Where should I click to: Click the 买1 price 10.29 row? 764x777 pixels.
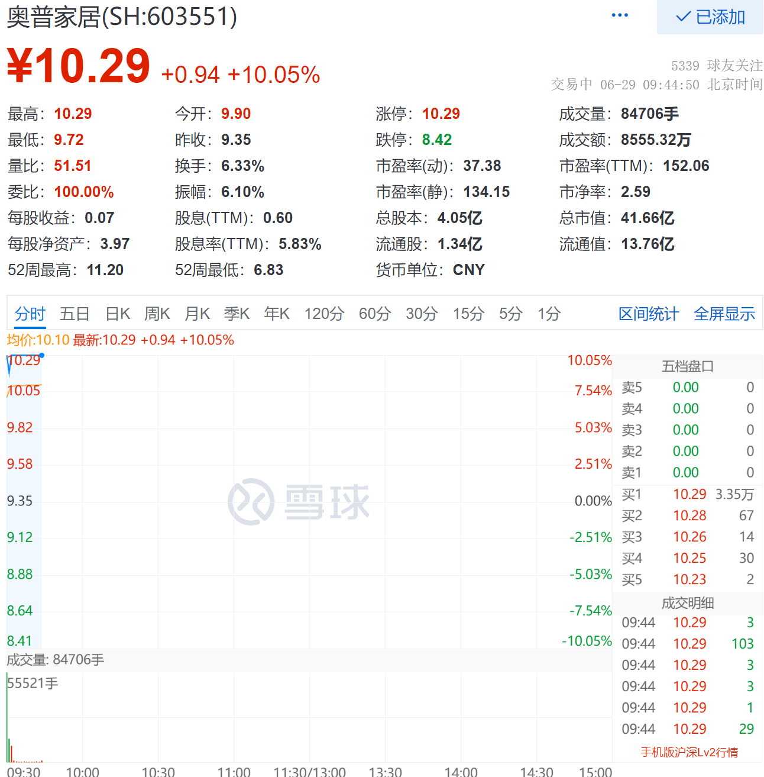pyautogui.click(x=688, y=494)
